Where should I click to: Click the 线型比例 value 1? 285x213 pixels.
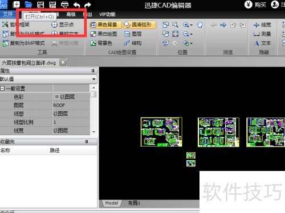coord(71,122)
